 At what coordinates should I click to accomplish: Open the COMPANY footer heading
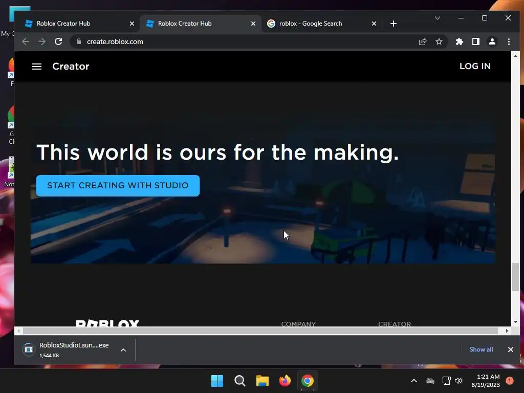pyautogui.click(x=298, y=324)
